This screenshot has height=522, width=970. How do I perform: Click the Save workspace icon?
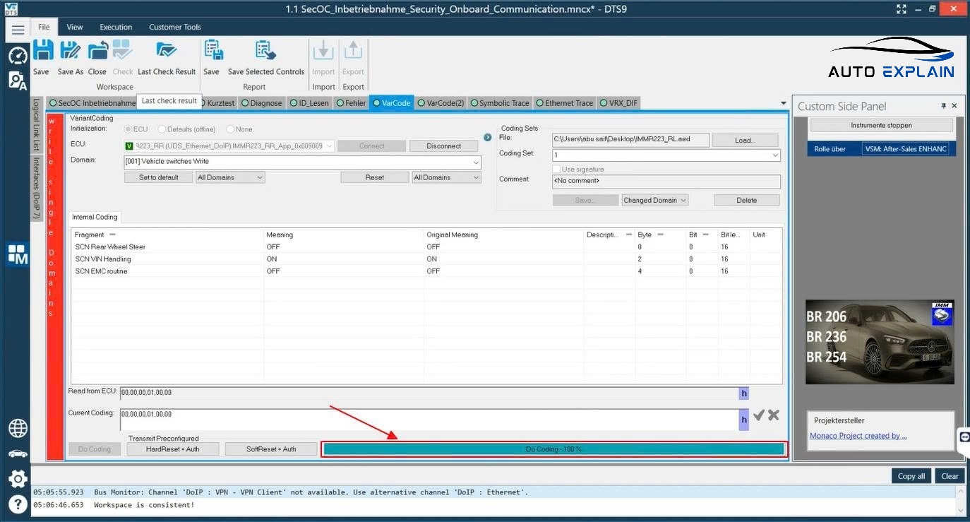point(42,52)
